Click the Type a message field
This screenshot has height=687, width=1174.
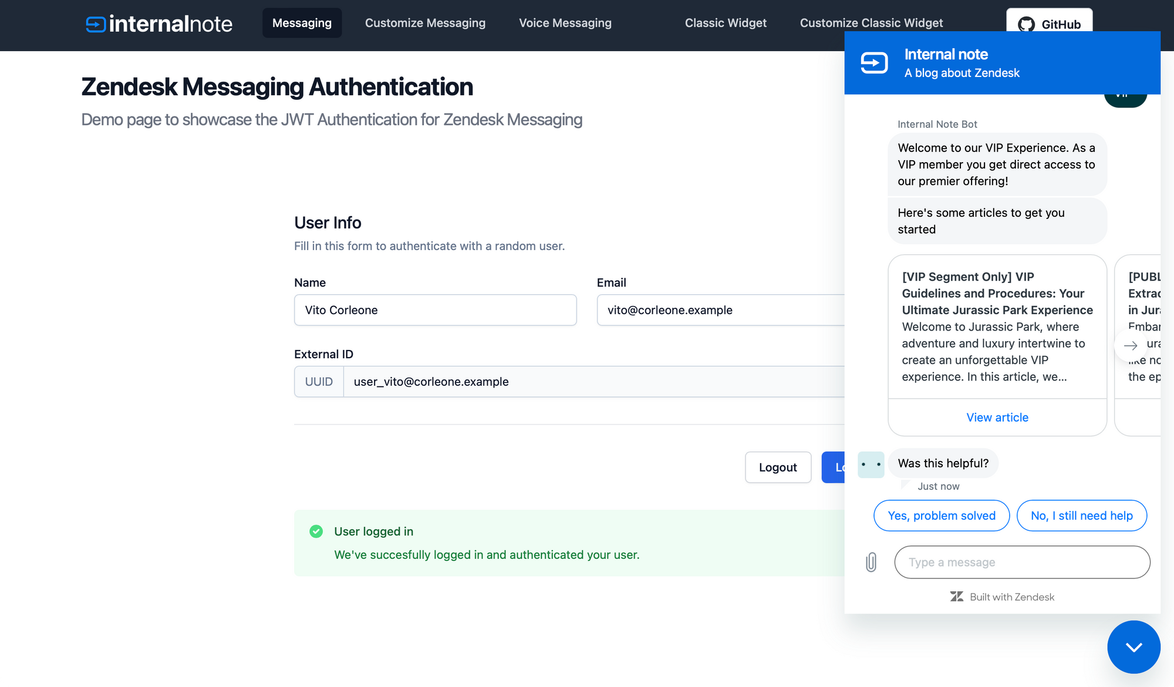1021,562
